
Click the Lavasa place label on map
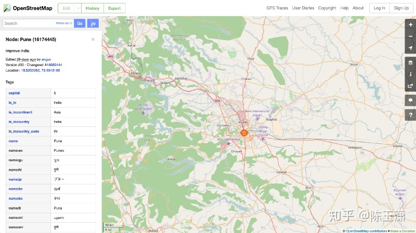[x=171, y=159]
